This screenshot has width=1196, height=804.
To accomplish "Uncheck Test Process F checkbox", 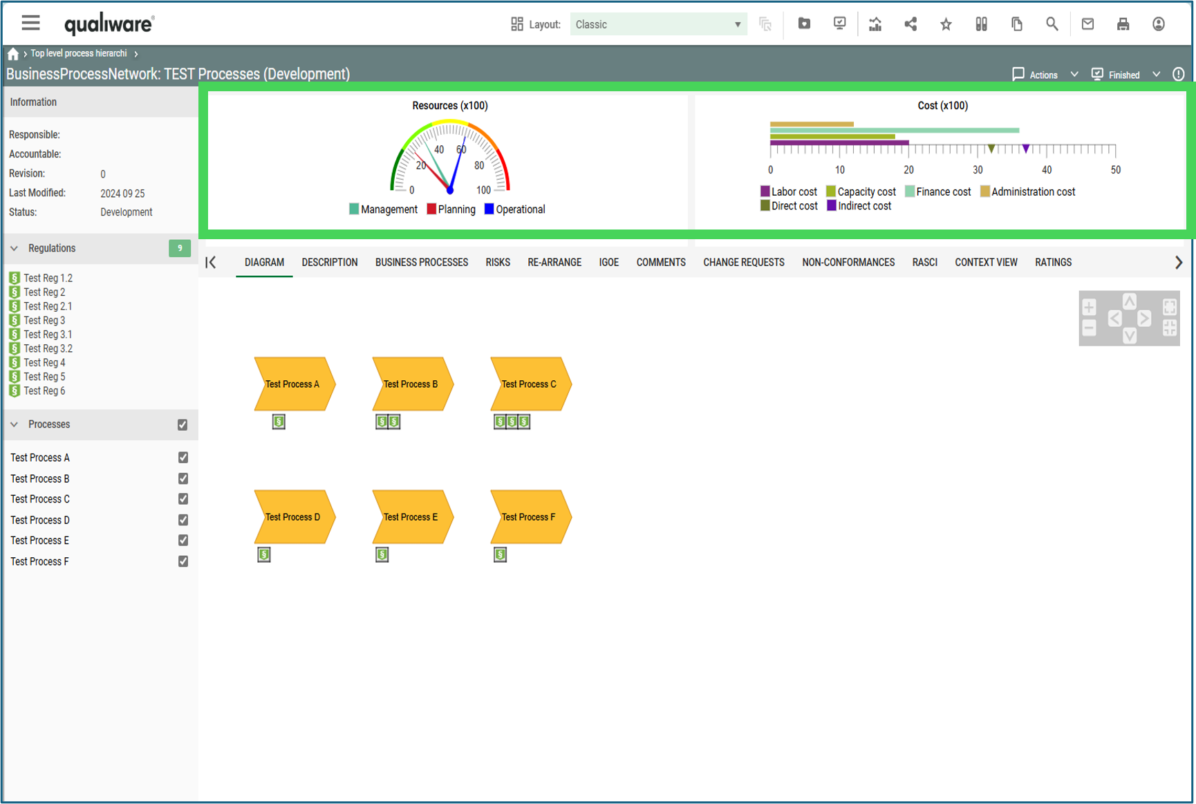I will [183, 561].
